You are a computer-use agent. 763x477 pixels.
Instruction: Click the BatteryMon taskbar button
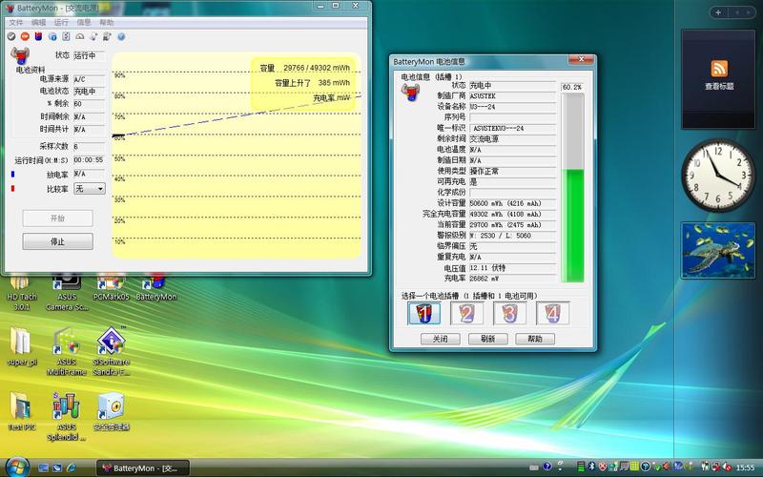(142, 468)
